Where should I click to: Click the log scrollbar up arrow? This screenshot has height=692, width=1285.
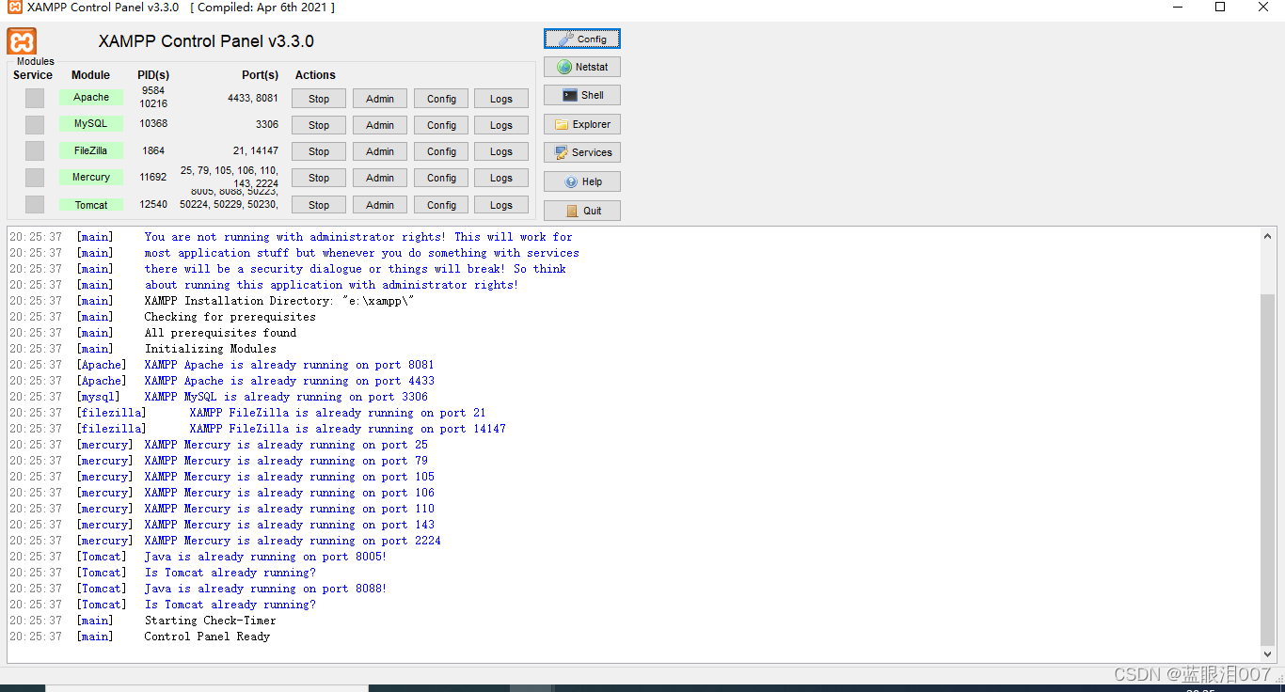point(1268,236)
